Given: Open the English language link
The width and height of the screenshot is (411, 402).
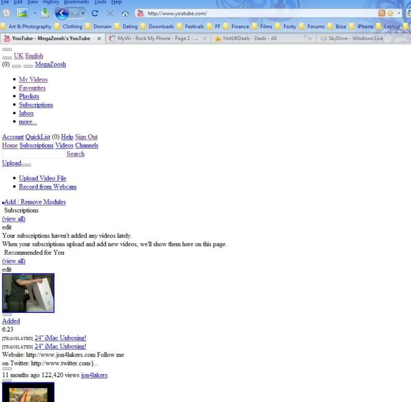Looking at the screenshot, I should [34, 56].
